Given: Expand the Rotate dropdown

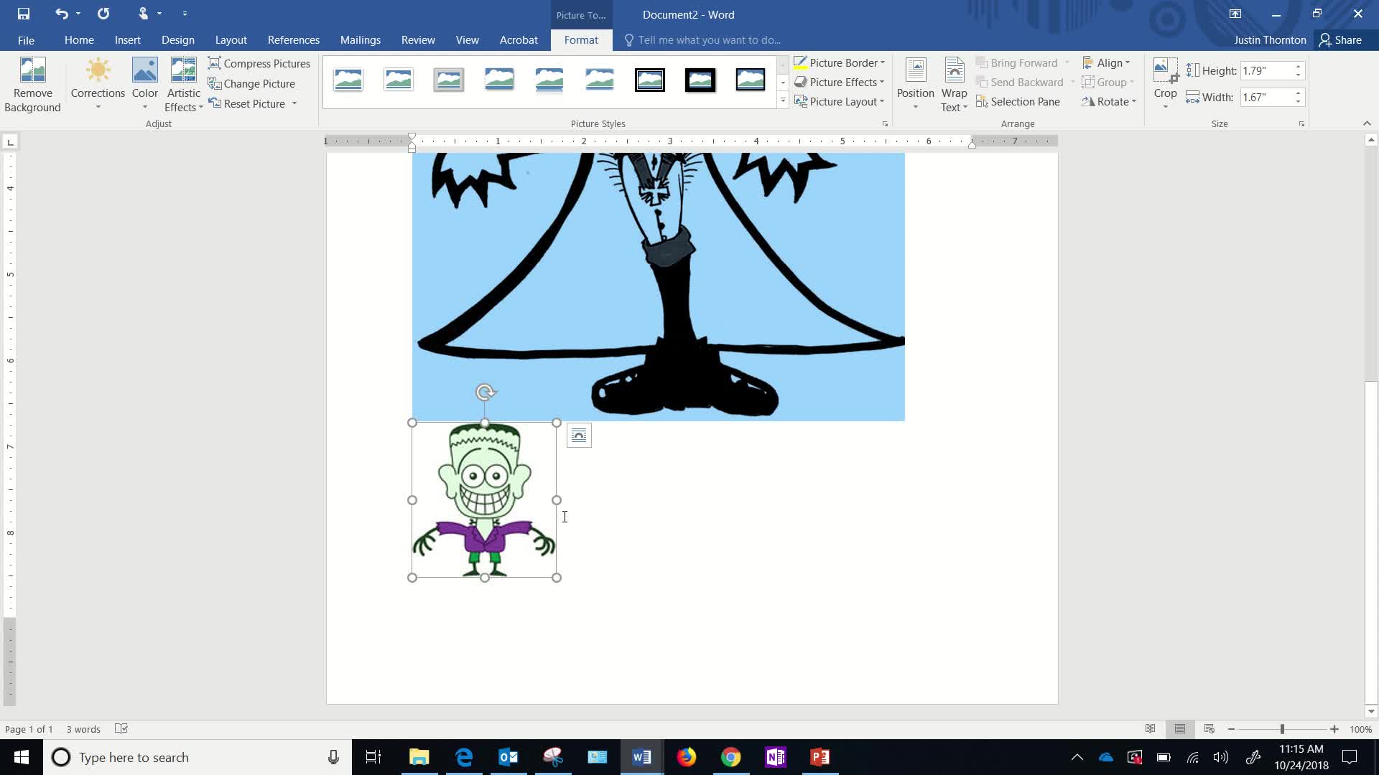Looking at the screenshot, I should coord(1110,102).
